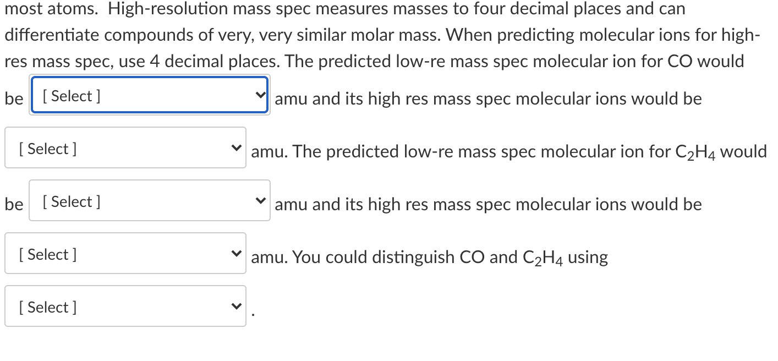Click the chevron on the last Select menu
The height and width of the screenshot is (361, 778).
point(237,306)
